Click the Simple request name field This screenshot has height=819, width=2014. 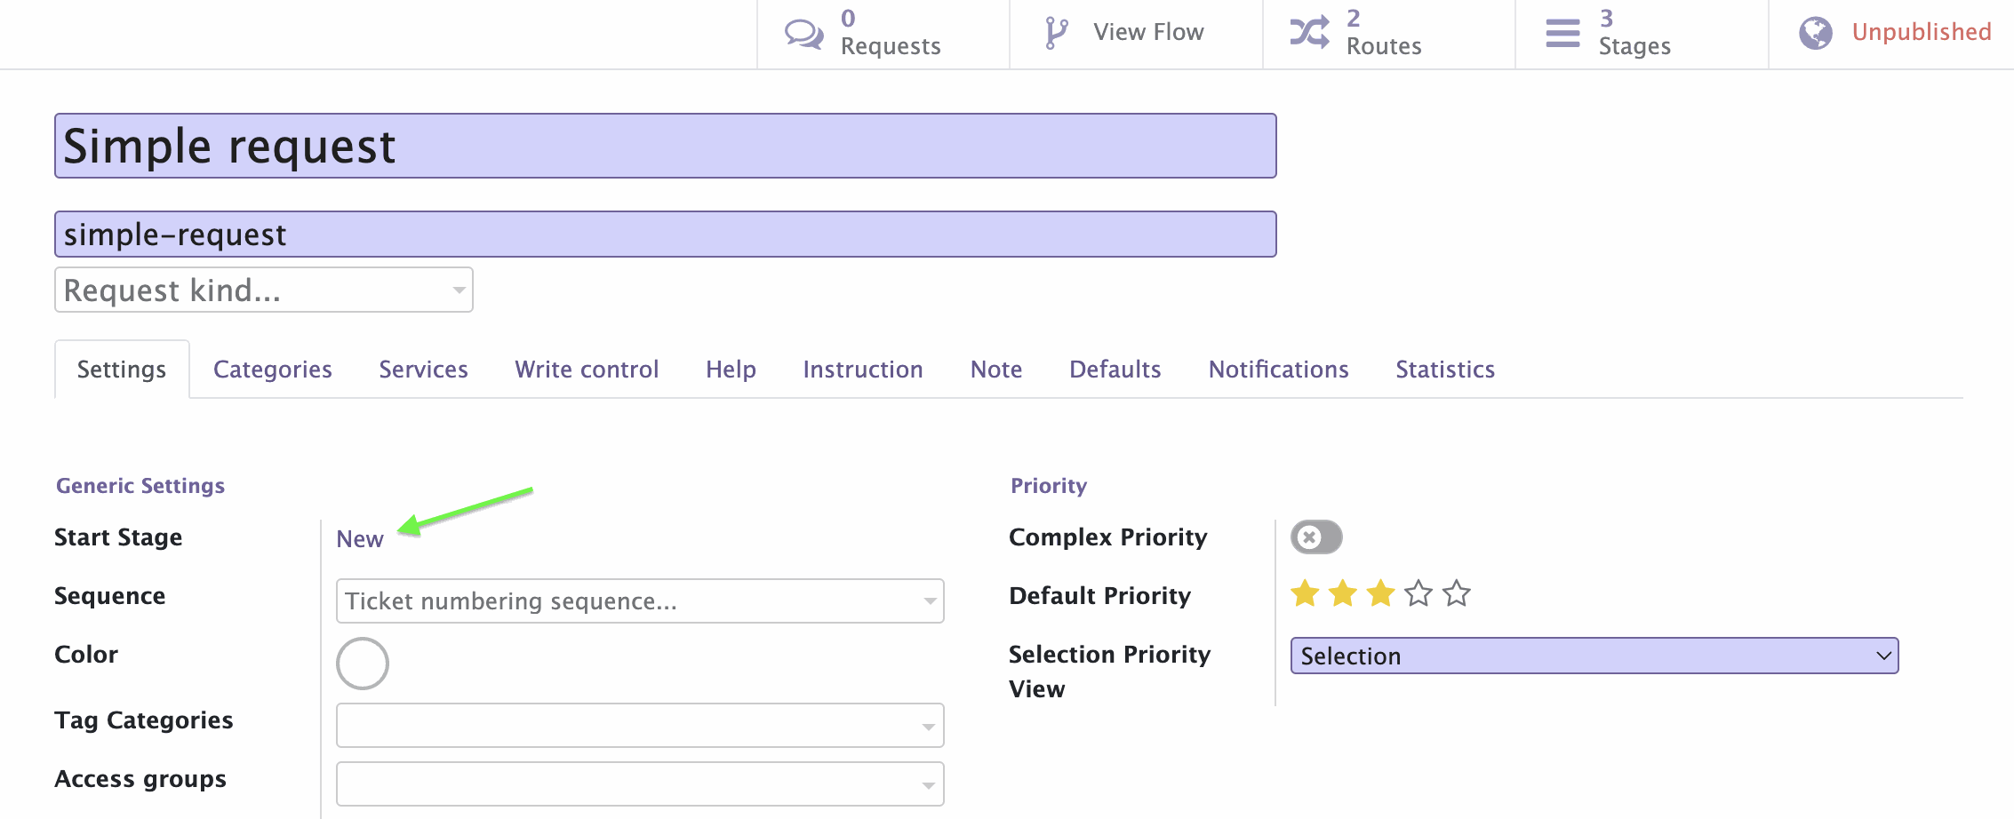[x=666, y=146]
